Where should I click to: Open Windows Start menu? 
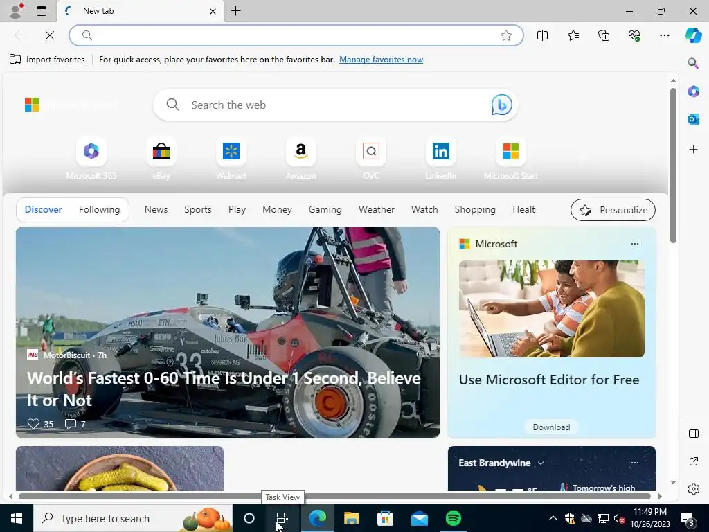coord(17,518)
